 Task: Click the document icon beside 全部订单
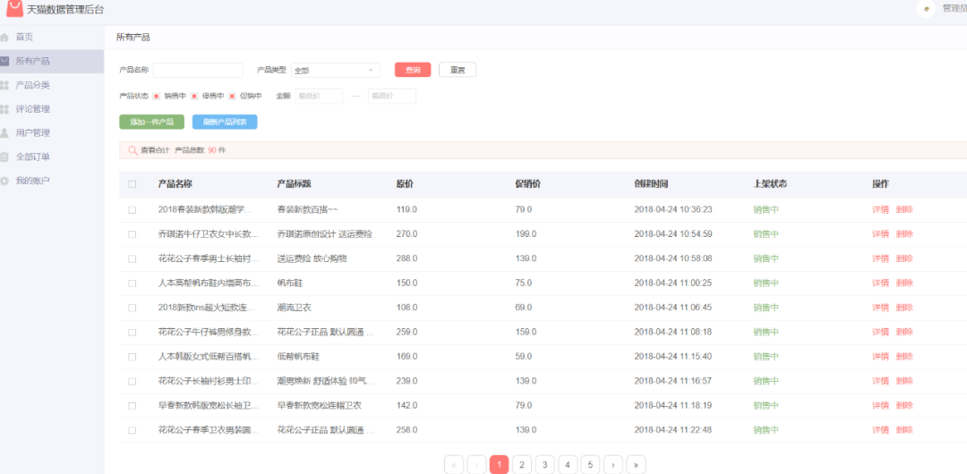[x=5, y=157]
